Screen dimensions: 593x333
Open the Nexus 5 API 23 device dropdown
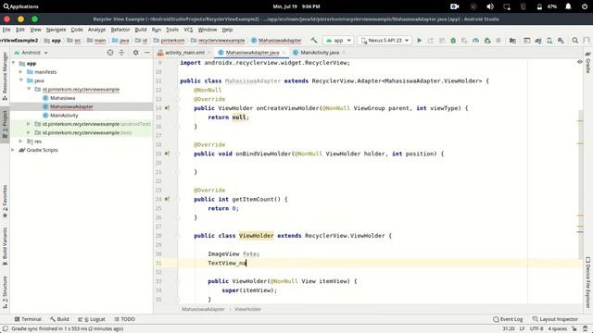coord(385,41)
